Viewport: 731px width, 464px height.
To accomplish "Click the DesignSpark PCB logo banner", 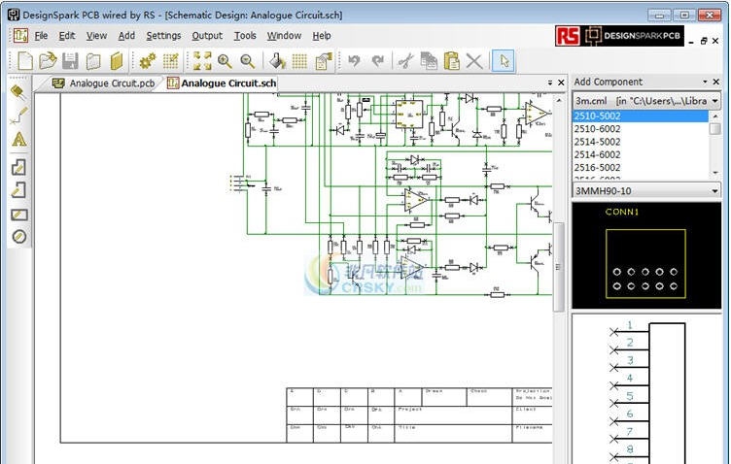I will [x=619, y=36].
